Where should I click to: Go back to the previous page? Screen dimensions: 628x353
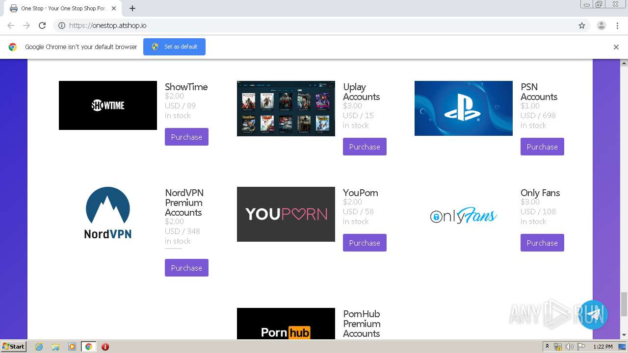tap(11, 25)
